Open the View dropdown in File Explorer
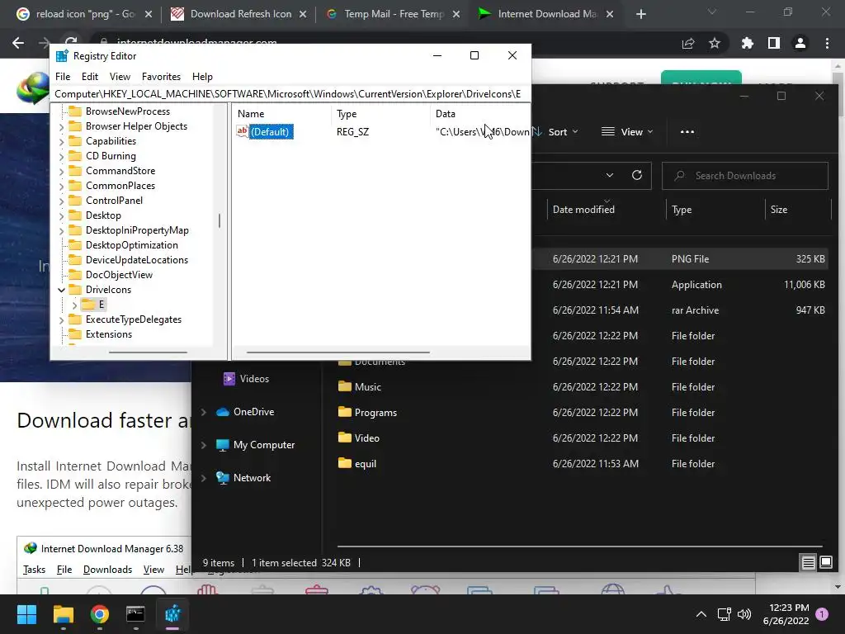 coord(627,131)
